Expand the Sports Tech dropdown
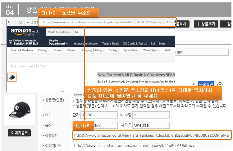The height and width of the screenshot is (151, 233). tap(131, 50)
